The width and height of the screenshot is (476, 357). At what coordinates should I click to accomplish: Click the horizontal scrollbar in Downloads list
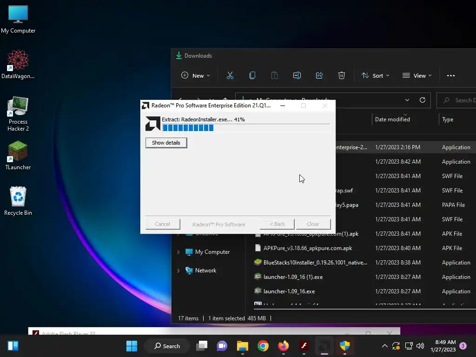pyautogui.click(x=364, y=309)
